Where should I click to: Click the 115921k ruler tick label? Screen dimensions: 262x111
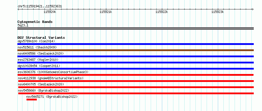(106, 12)
